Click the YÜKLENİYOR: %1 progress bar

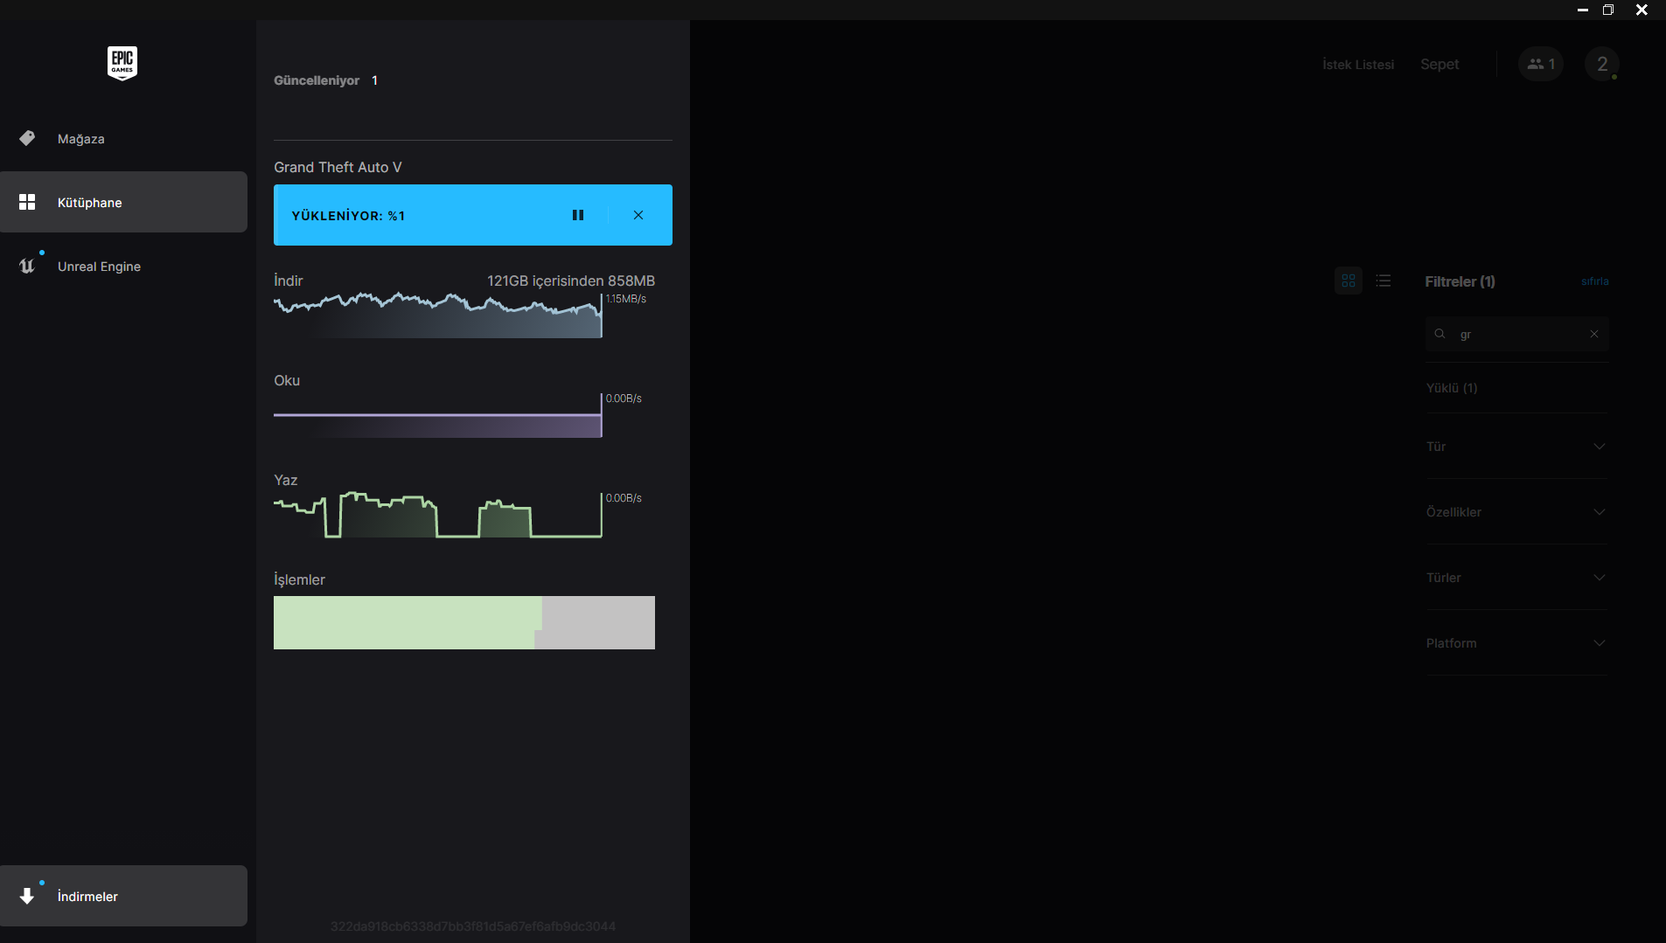[x=473, y=215]
